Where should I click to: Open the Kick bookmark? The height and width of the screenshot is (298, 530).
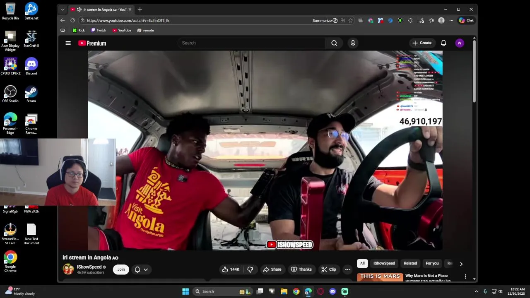(x=79, y=30)
